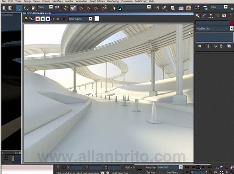Click the Add Time Tag label
The width and height of the screenshot is (234, 174).
(120, 173)
